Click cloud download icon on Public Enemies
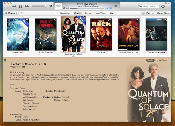This screenshot has width=175, height=126. [x=54, y=20]
